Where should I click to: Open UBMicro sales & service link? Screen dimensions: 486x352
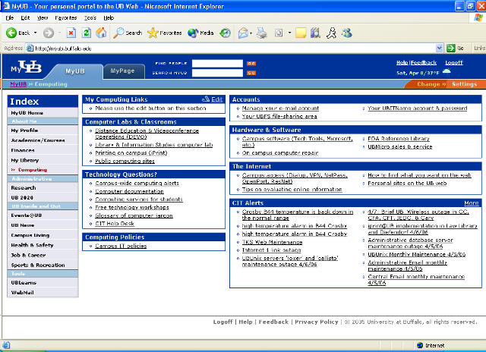click(x=399, y=146)
